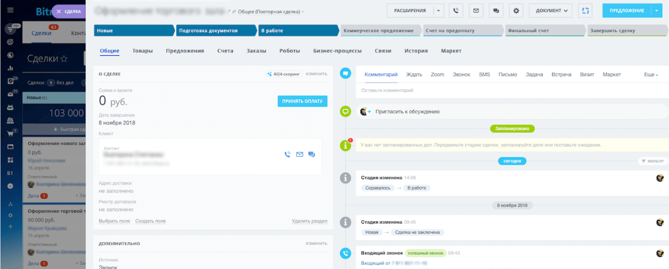Open chat via speech bubbles toolbar icon

pyautogui.click(x=495, y=10)
